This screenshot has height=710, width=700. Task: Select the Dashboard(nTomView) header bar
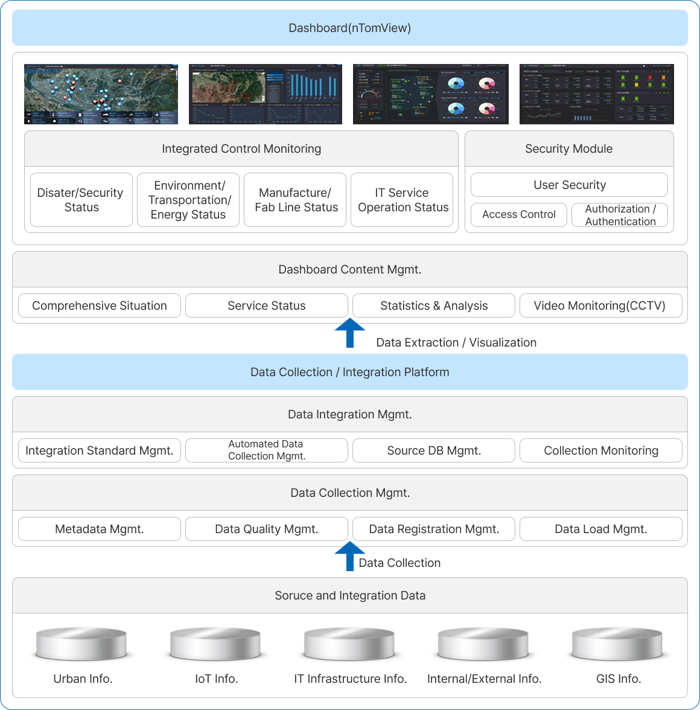pyautogui.click(x=350, y=28)
